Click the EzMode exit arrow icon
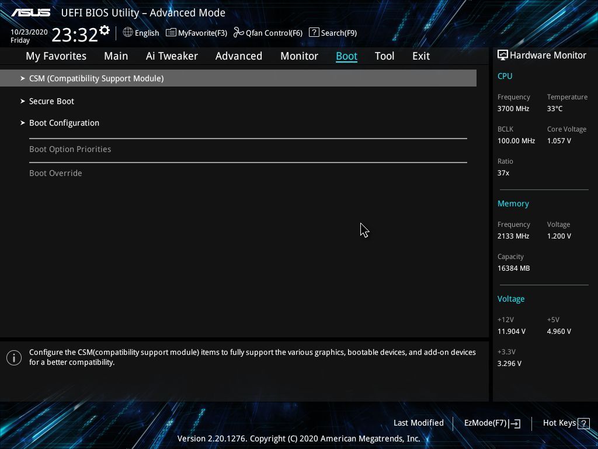 click(515, 423)
